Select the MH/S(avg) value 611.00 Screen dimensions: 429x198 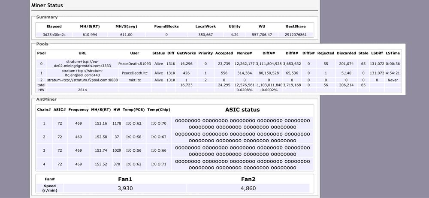coord(126,35)
